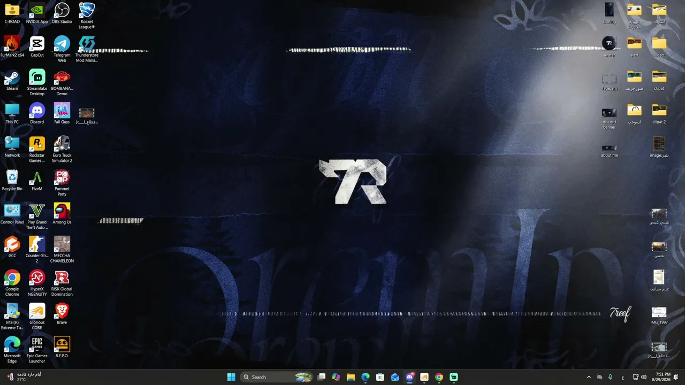The image size is (685, 385).
Task: Open the Windows Start menu
Action: click(x=231, y=377)
